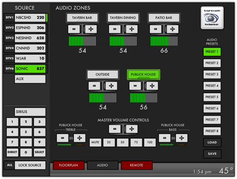Choose NBCSHD 220 source on DTV1
Screen dimensions: 237x179
click(30, 18)
